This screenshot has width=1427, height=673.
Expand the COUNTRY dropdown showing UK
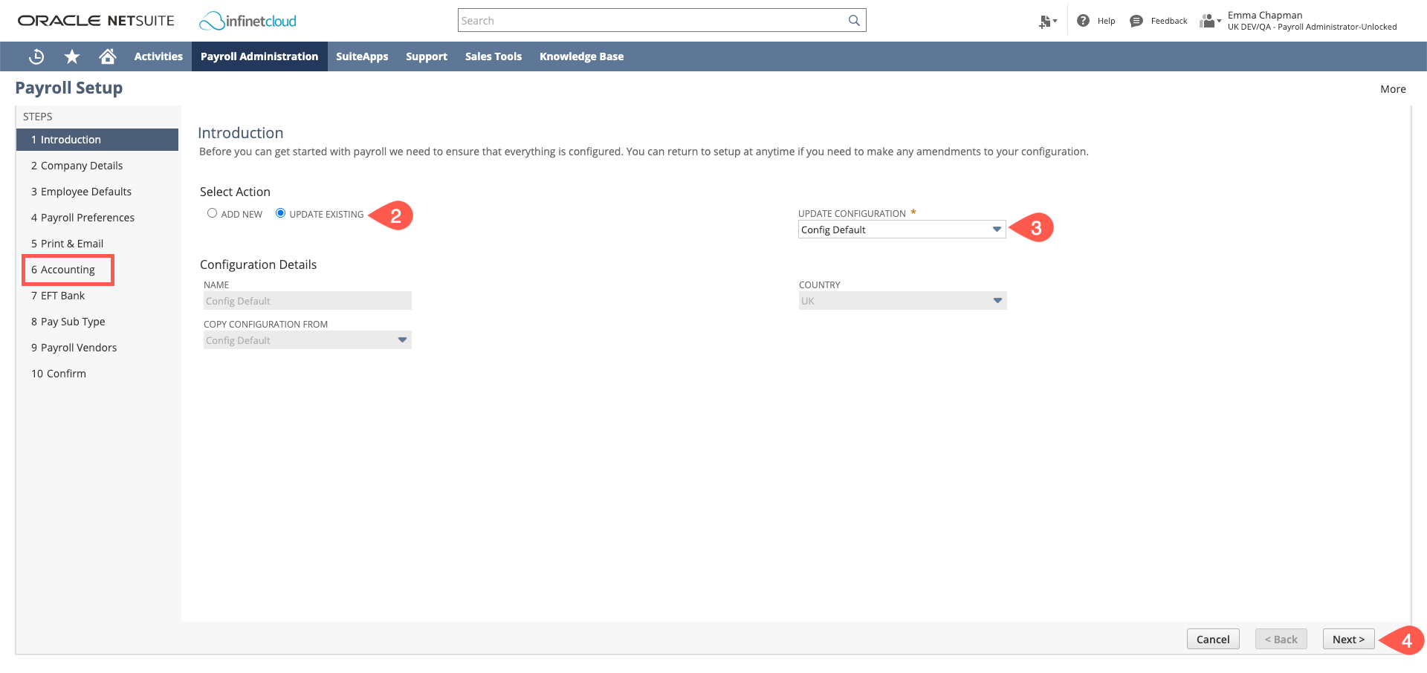click(997, 300)
